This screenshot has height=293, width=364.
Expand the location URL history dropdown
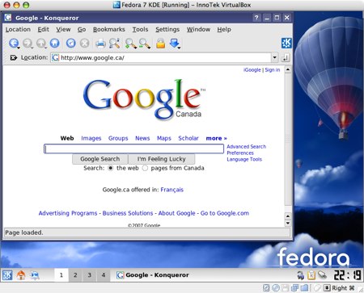[x=274, y=57]
